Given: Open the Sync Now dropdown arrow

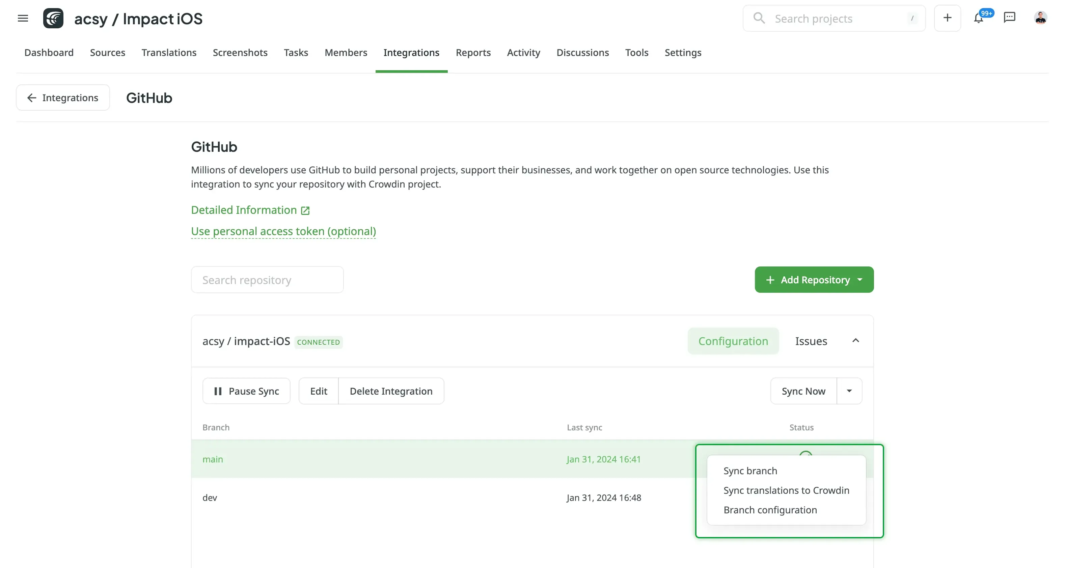Looking at the screenshot, I should [x=849, y=391].
